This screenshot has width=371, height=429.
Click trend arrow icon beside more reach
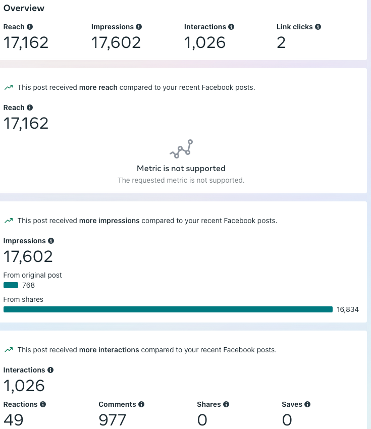pyautogui.click(x=9, y=87)
